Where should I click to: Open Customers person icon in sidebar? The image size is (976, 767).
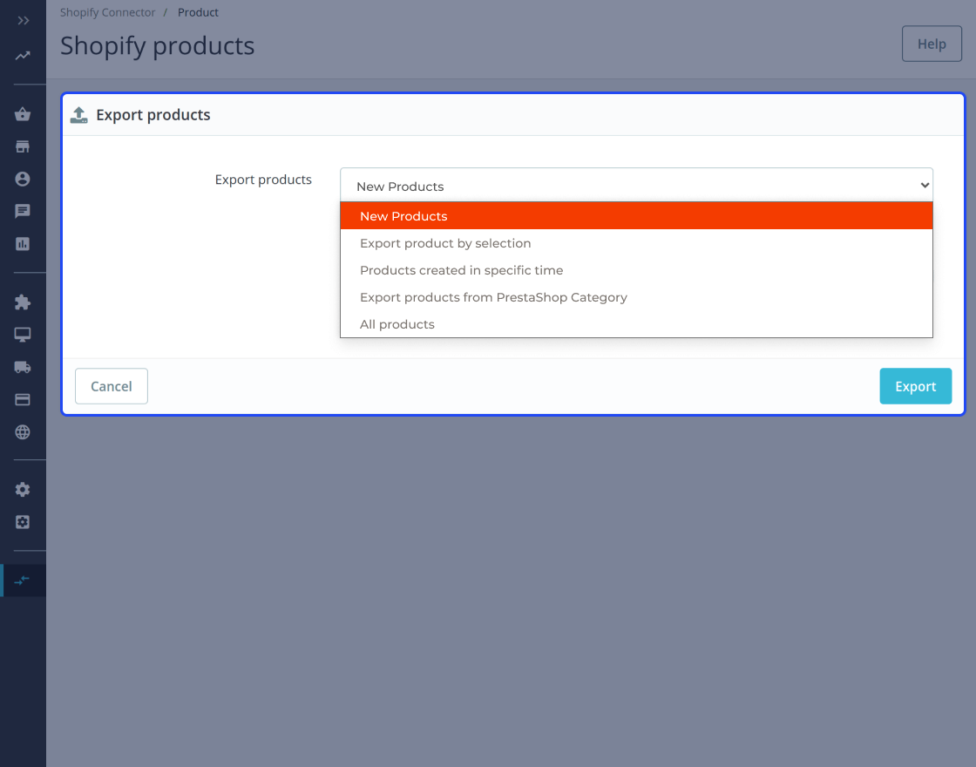23,180
